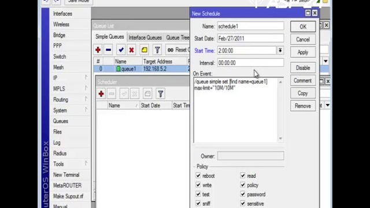Remove queue with minus icon in Queue List
This screenshot has width=370, height=208.
point(108,50)
